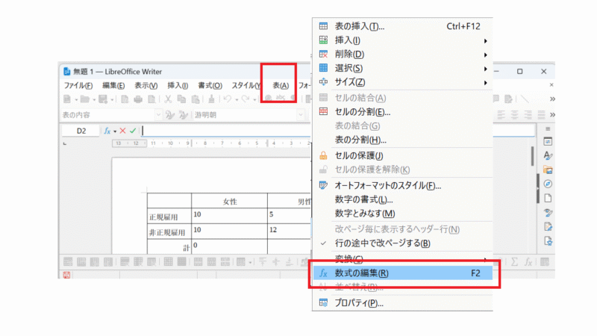Open the 表(A) menu in menu bar
This screenshot has width=597, height=336.
pyautogui.click(x=281, y=85)
